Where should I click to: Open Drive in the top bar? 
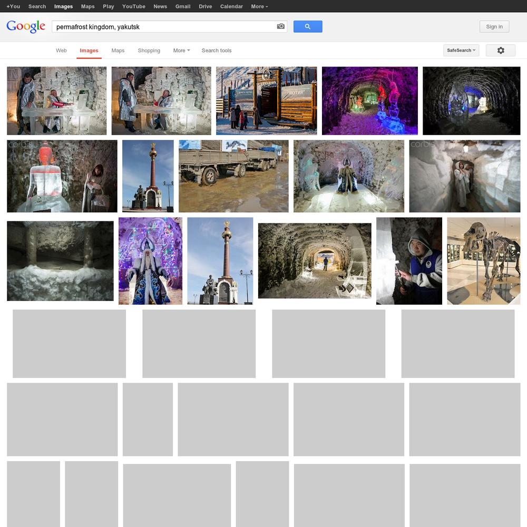click(206, 6)
